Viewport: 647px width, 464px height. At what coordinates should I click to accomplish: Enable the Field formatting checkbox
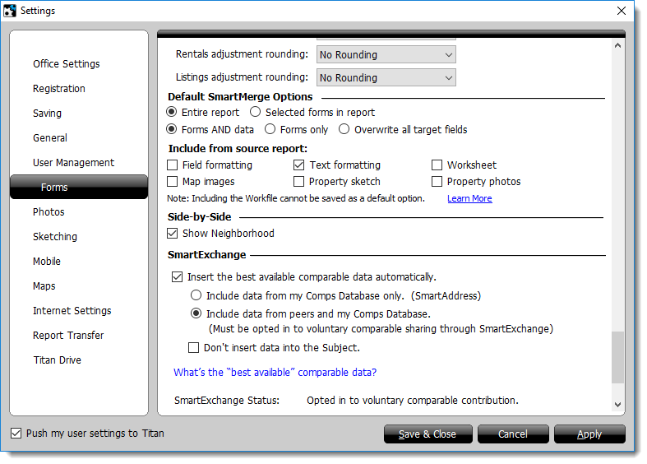(x=173, y=165)
